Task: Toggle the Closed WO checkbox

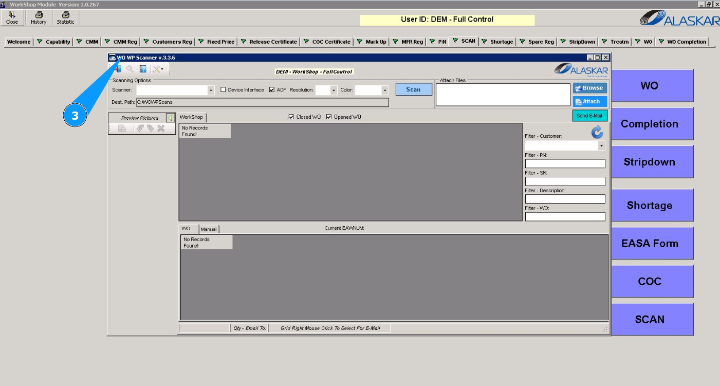Action: point(292,117)
